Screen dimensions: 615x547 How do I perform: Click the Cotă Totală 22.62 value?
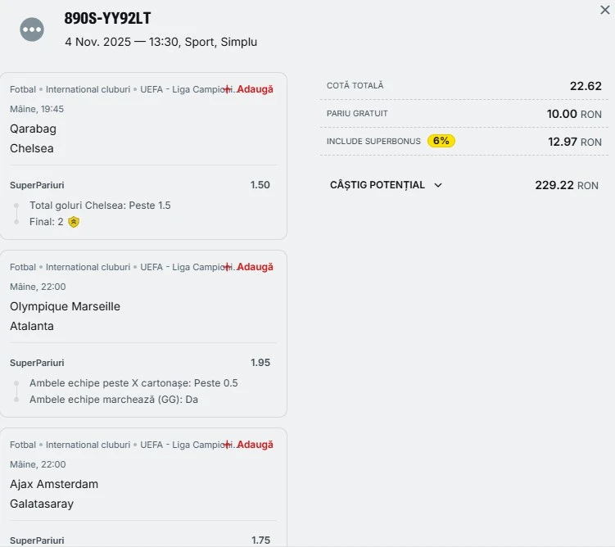pyautogui.click(x=586, y=86)
